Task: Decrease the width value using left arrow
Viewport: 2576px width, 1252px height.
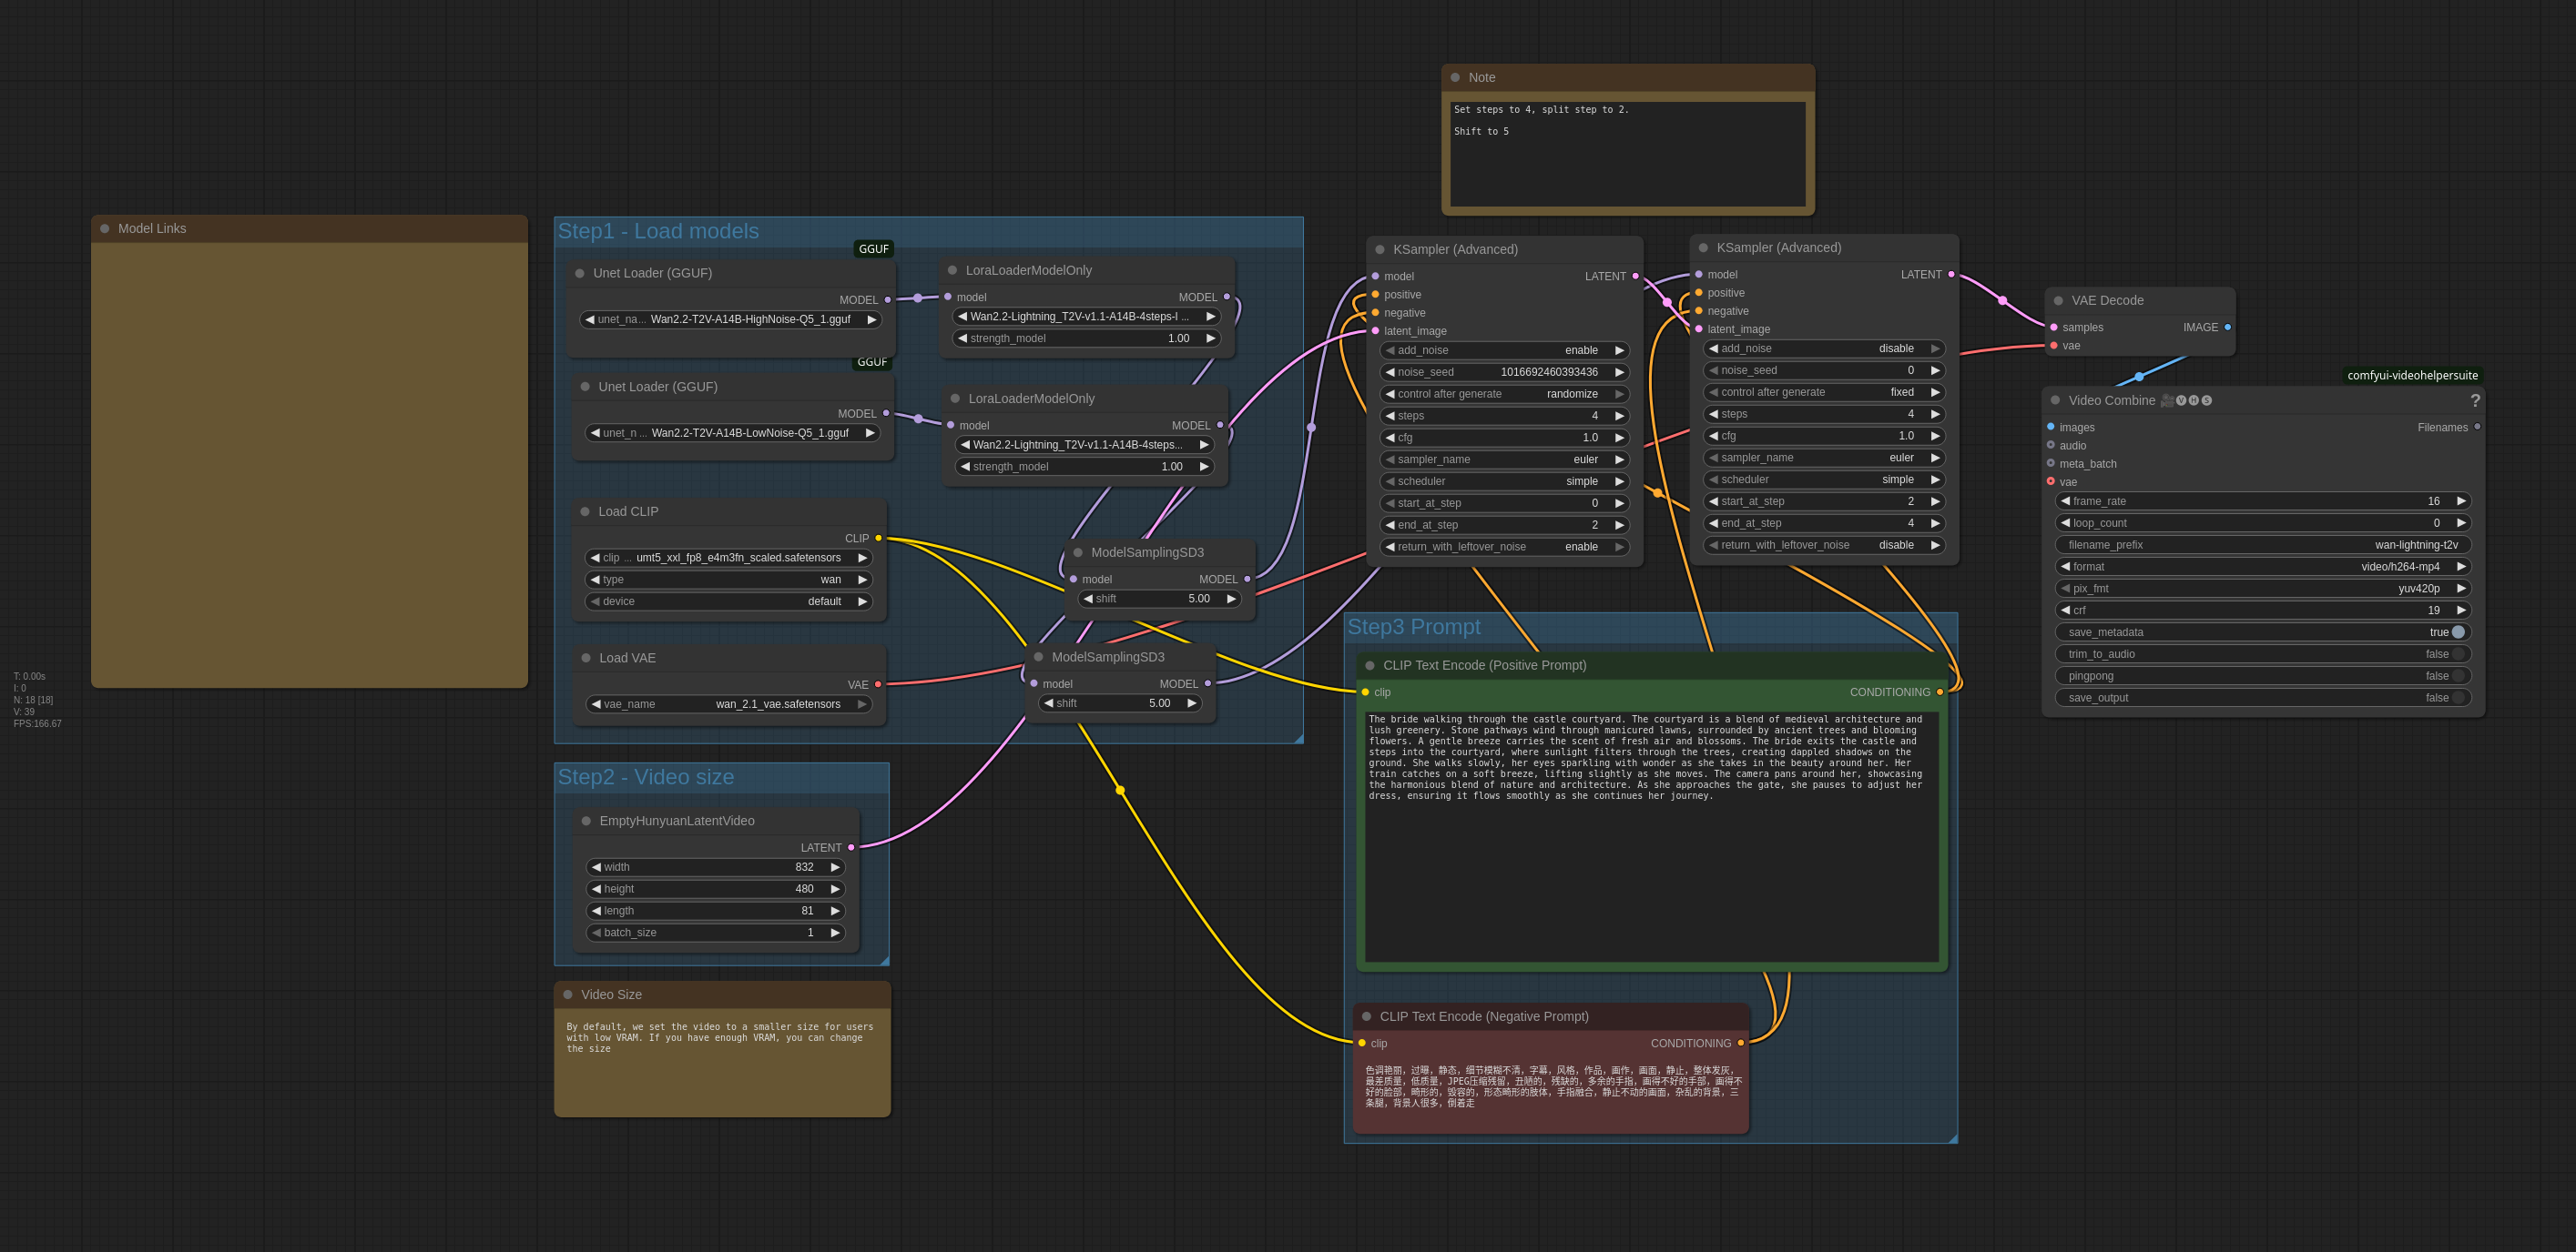Action: click(596, 867)
